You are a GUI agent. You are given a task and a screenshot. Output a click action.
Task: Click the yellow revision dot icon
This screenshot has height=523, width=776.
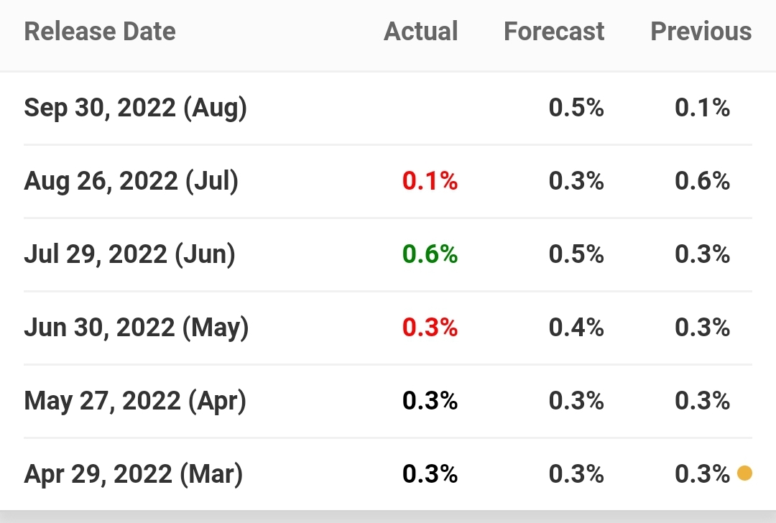(744, 473)
